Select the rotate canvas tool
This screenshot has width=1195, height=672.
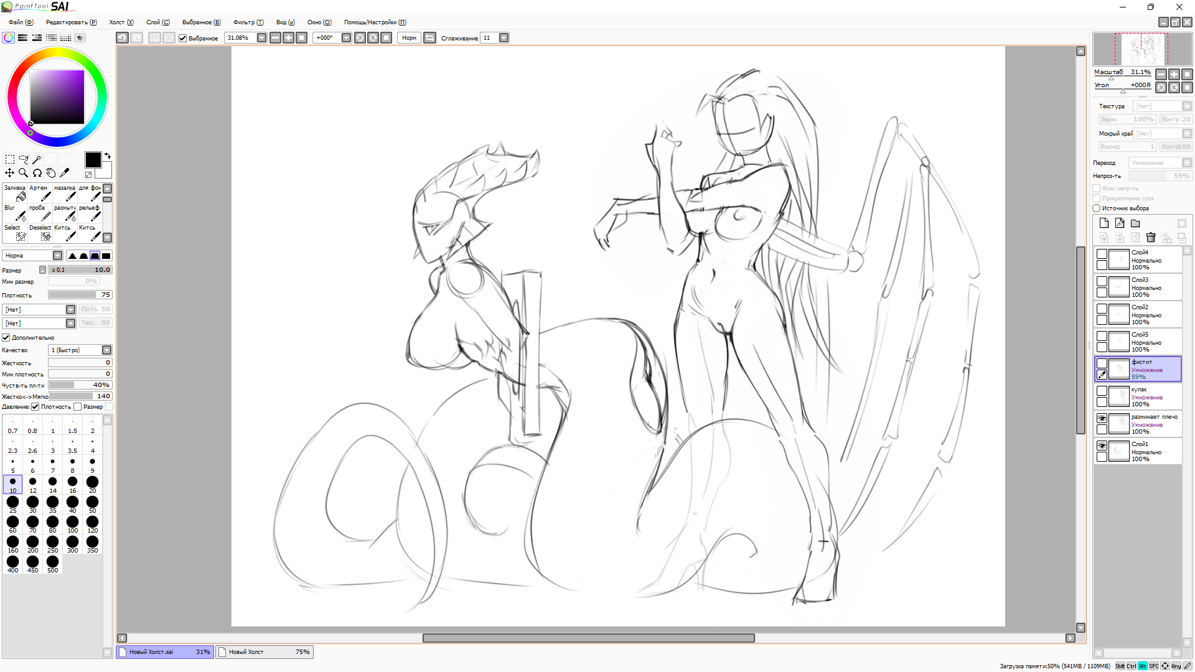point(37,173)
